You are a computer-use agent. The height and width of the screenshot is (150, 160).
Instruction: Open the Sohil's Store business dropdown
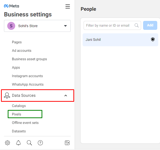coord(37,26)
